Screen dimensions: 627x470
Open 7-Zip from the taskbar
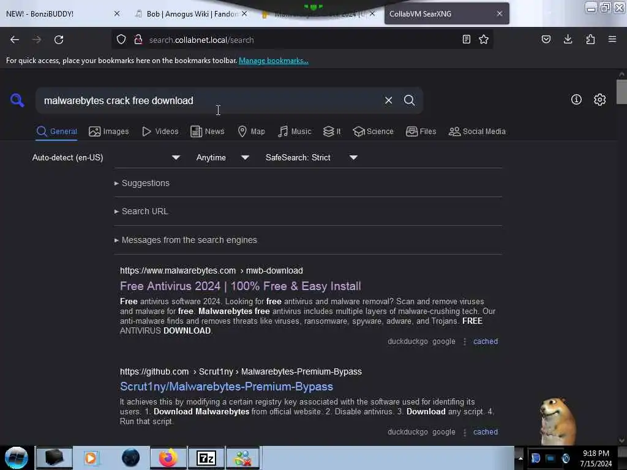pos(206,458)
